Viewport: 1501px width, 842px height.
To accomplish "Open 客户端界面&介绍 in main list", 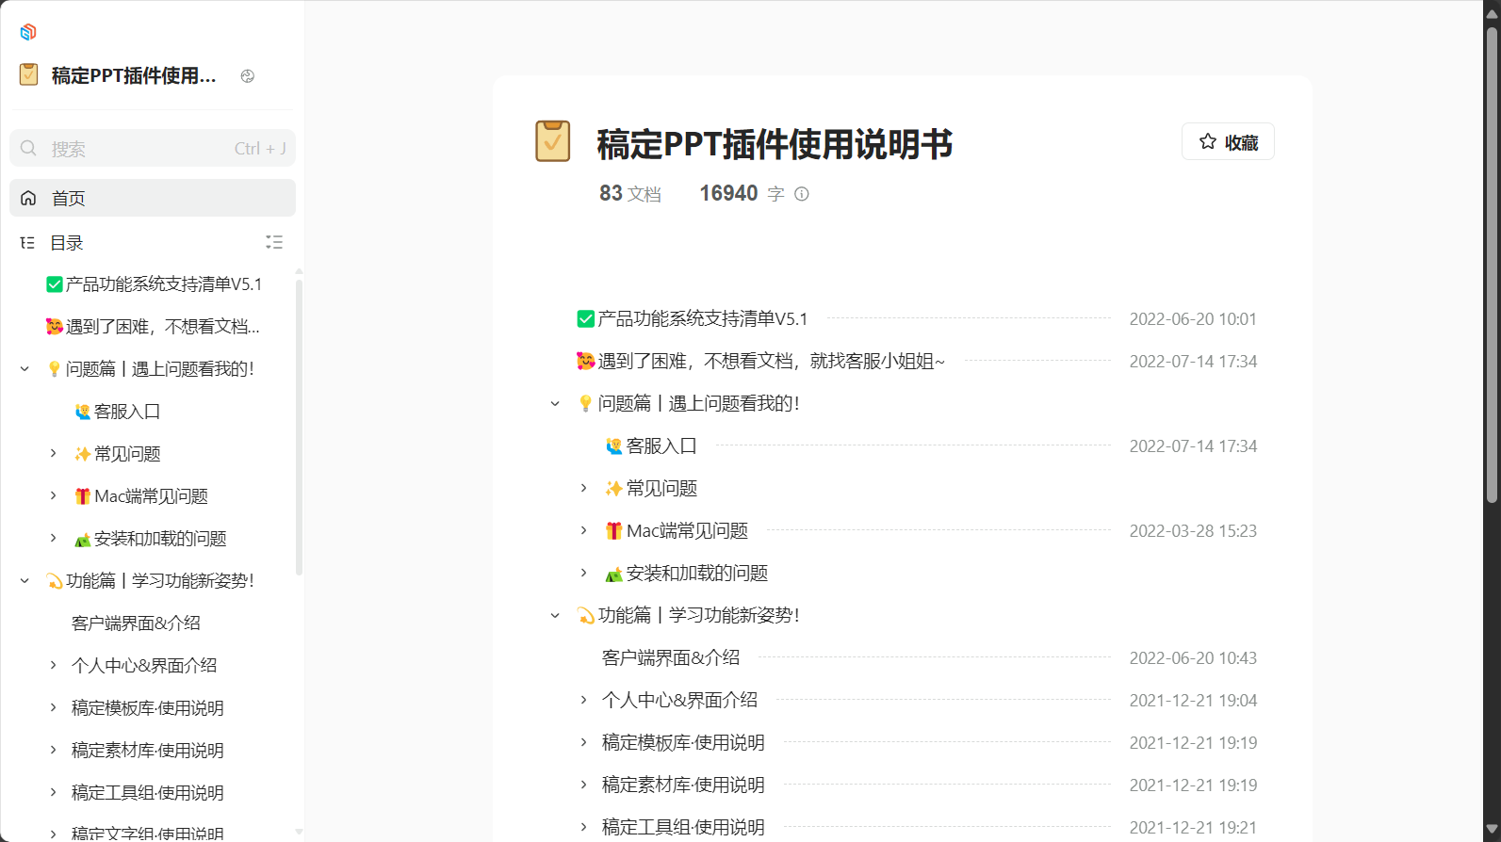I will 671,658.
